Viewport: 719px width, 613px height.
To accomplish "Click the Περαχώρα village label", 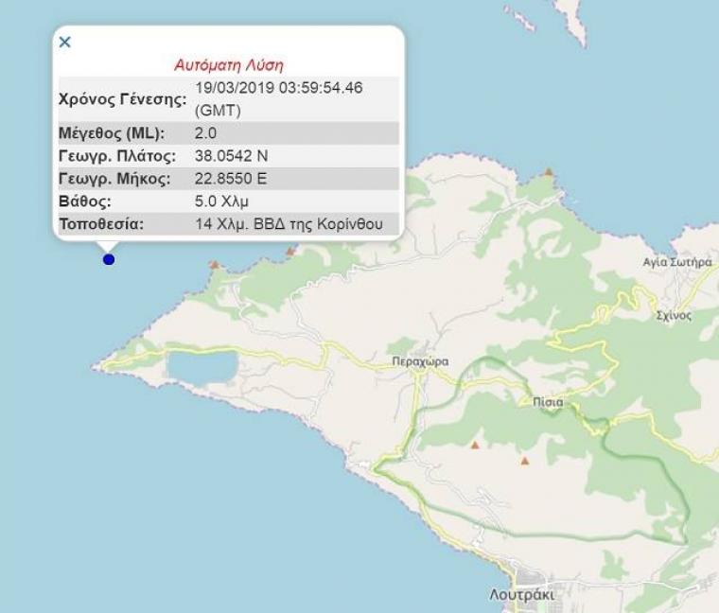I will click(420, 361).
